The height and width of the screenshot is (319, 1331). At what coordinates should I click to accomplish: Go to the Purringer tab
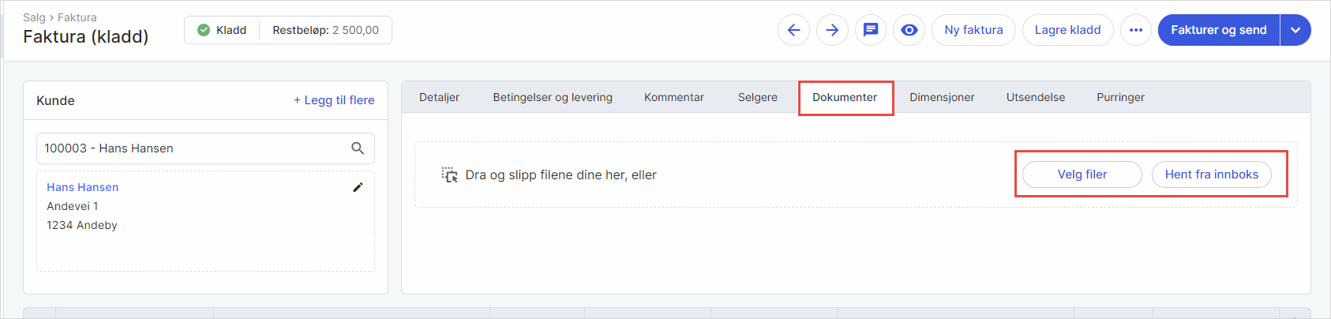pos(1120,97)
